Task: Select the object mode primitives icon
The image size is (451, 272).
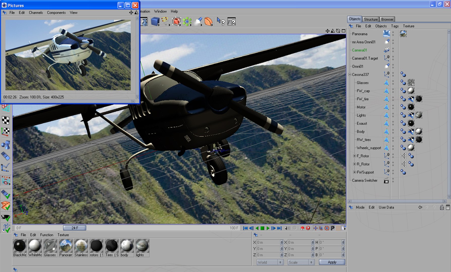Action: [6, 145]
